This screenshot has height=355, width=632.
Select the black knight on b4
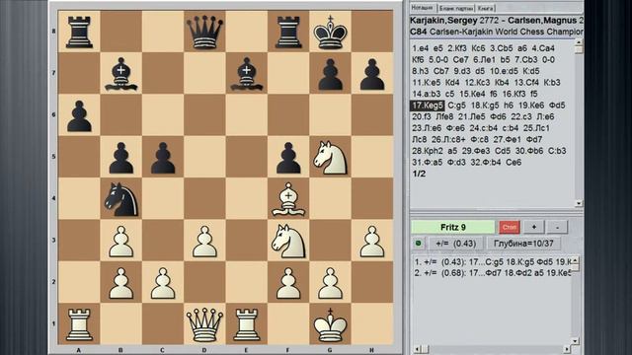[120, 199]
